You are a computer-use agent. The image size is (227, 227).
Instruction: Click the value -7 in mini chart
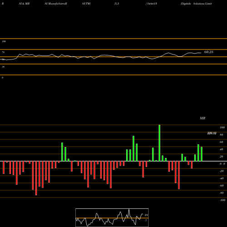pos(146,221)
